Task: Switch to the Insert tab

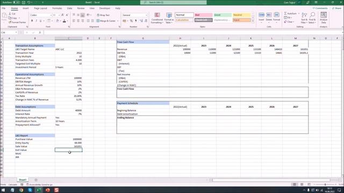Action: pos(26,9)
